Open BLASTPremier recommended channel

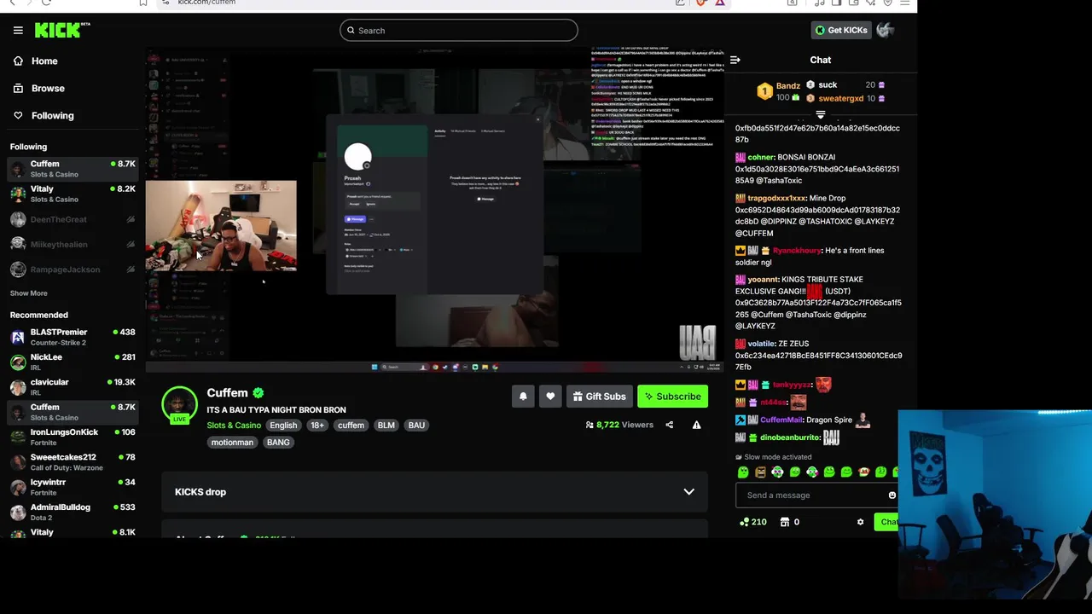click(x=73, y=337)
